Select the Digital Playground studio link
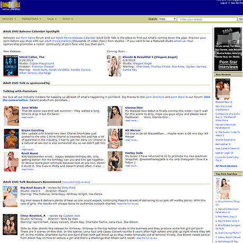Image resolution: width=243 pixels, height=243 pixels. click(42, 63)
